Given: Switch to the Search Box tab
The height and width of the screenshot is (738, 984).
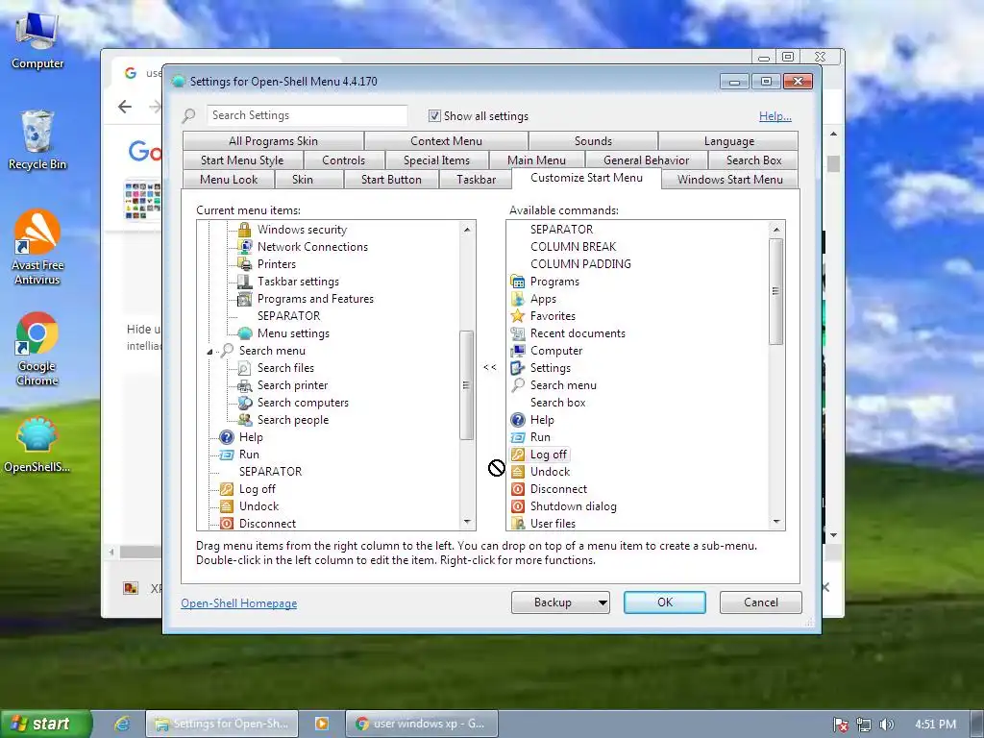Looking at the screenshot, I should 753,160.
